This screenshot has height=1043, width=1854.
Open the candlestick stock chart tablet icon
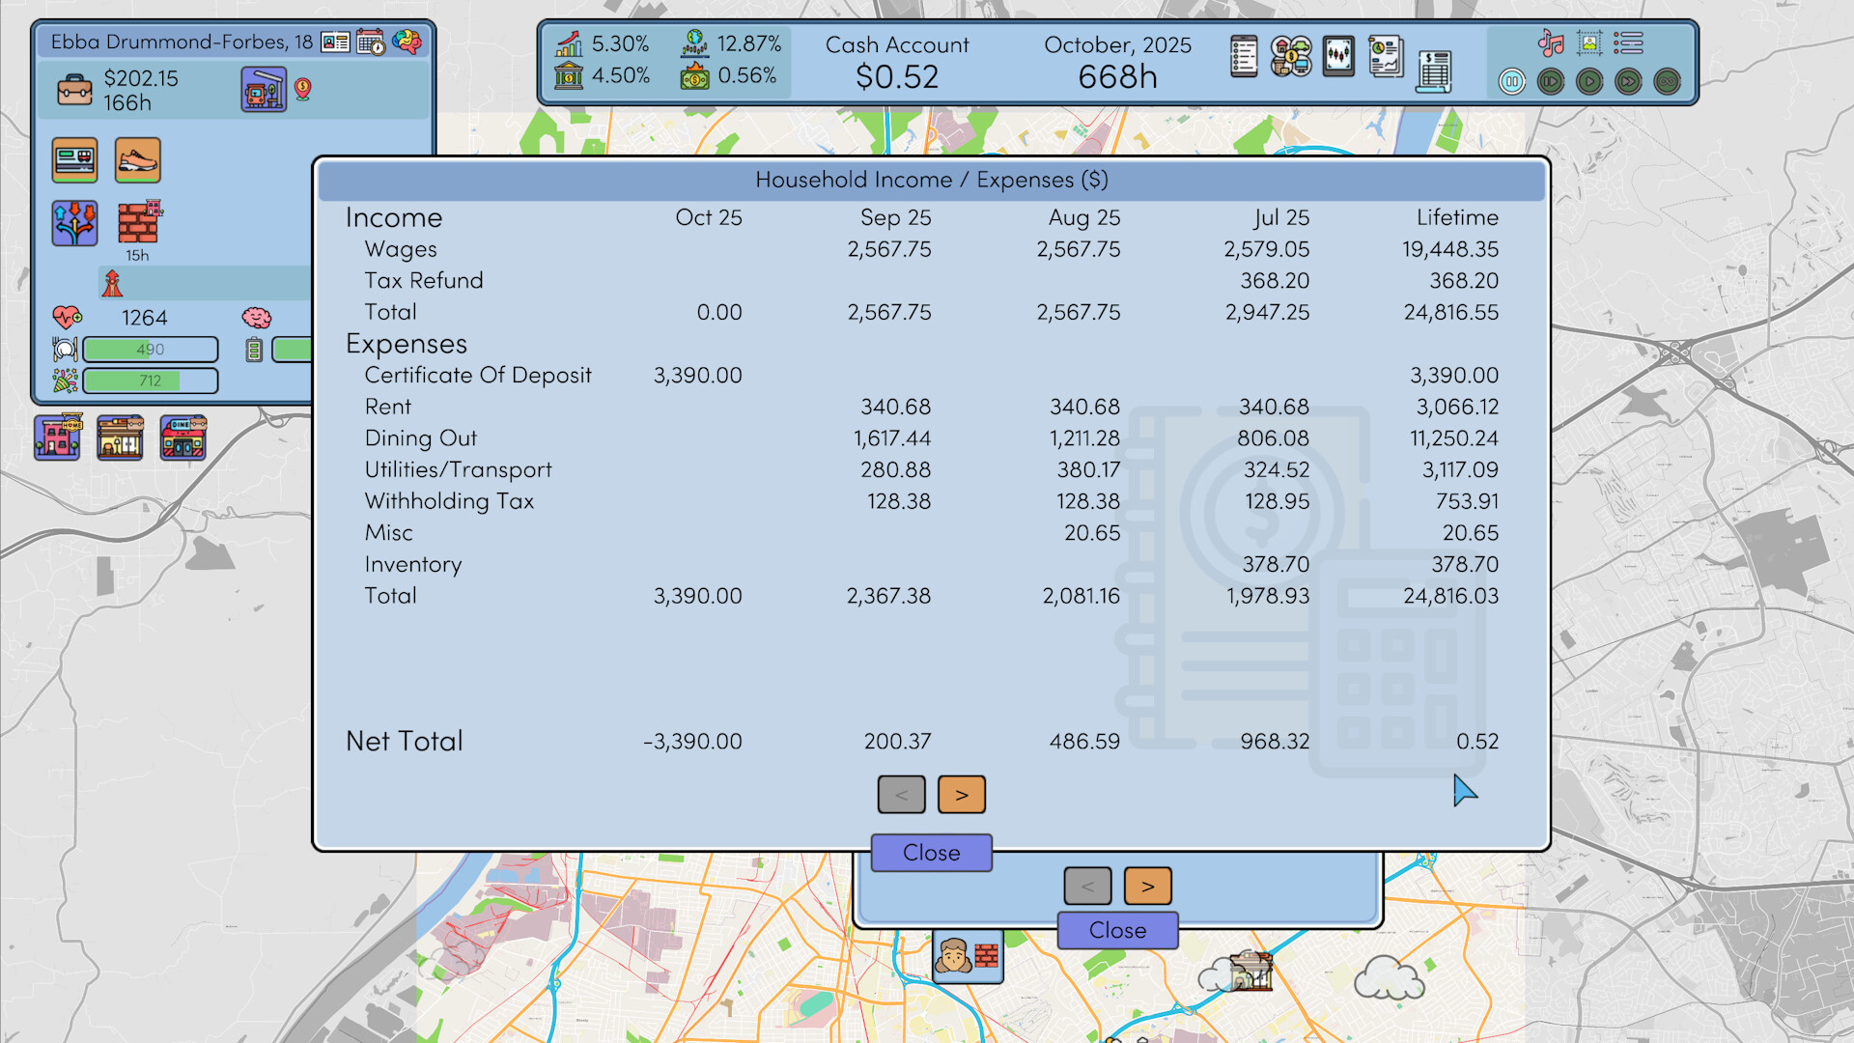(x=1338, y=58)
